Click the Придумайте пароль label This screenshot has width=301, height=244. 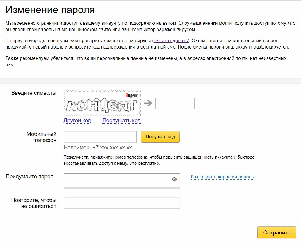point(31,177)
